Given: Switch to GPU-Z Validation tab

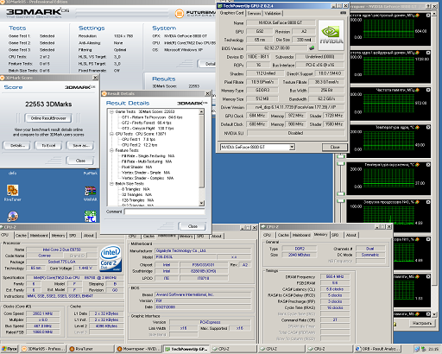Looking at the screenshot, I should 273,13.
